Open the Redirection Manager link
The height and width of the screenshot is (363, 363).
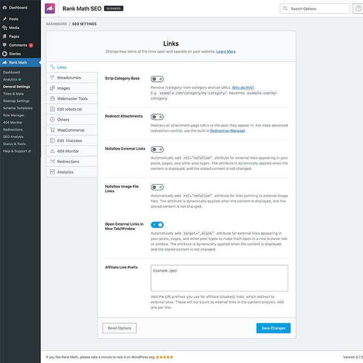228,131
